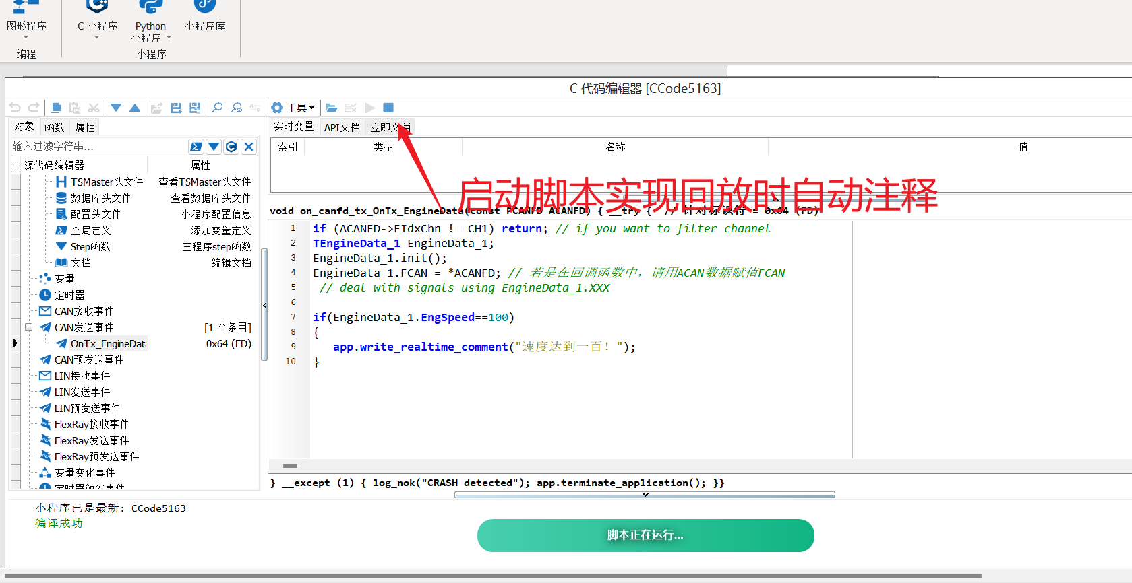Click the cut scissors icon

(94, 108)
